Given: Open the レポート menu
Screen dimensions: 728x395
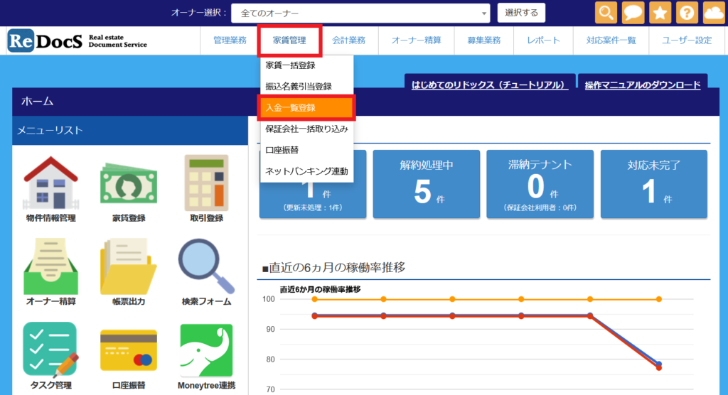Looking at the screenshot, I should tap(543, 40).
